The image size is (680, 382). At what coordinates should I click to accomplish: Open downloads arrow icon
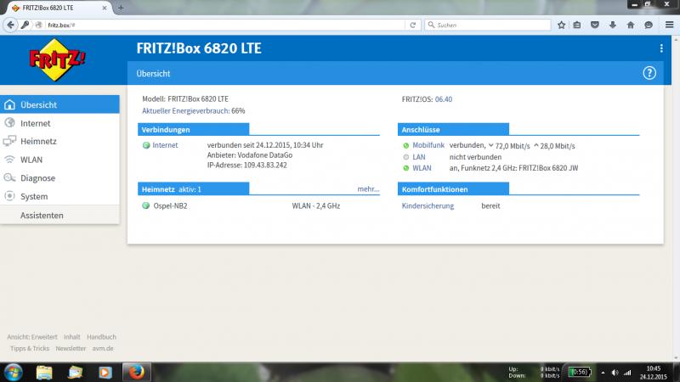pos(612,25)
